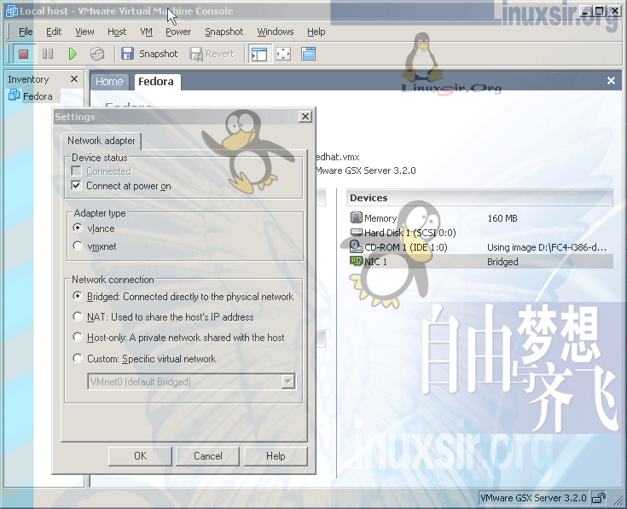Click the Quick Switch window icon
Image resolution: width=627 pixels, height=509 pixels.
point(308,54)
